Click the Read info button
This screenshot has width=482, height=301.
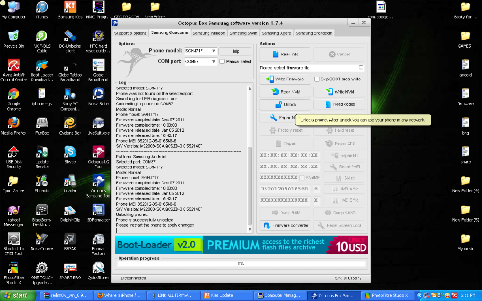coord(285,55)
